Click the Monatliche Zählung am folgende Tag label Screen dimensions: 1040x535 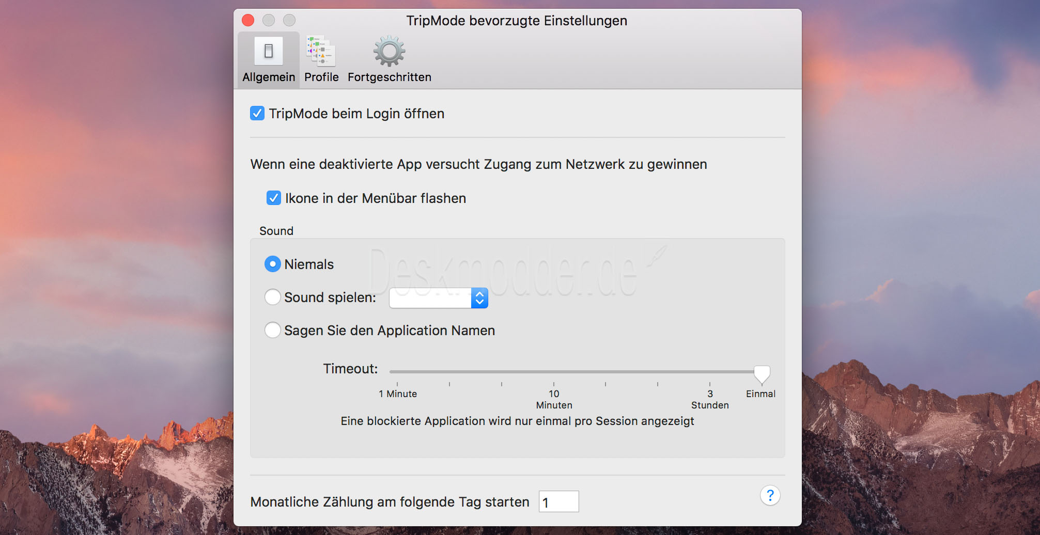point(390,502)
